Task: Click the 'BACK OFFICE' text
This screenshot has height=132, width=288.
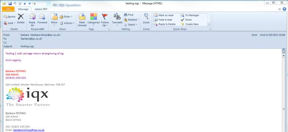Action: (13, 120)
